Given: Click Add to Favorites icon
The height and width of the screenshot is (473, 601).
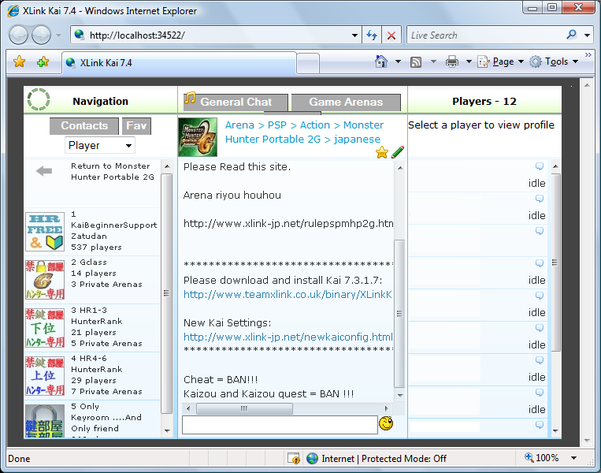Looking at the screenshot, I should coord(43,61).
